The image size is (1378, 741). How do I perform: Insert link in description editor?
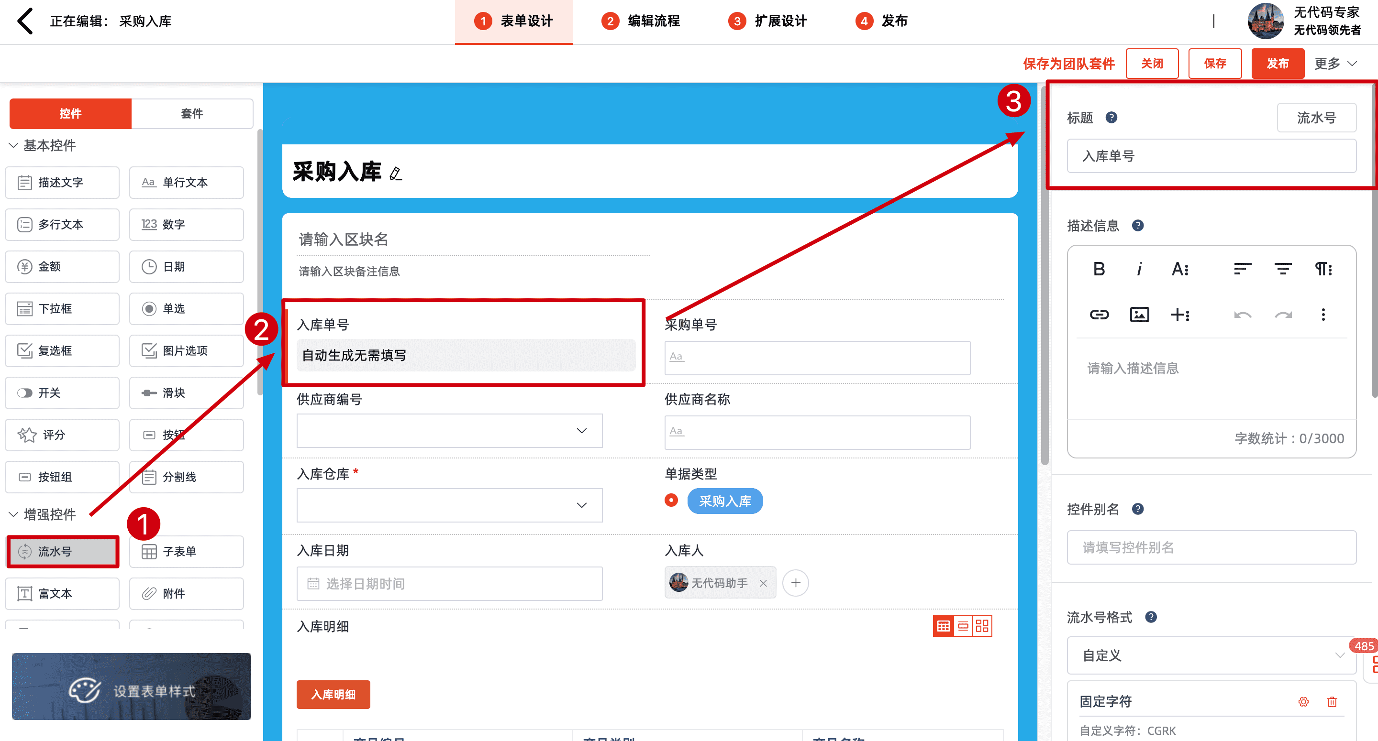coord(1099,315)
